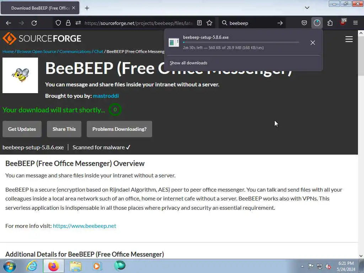364x273 pixels.
Task: Open Save to Pocket icon
Action: click(304, 23)
